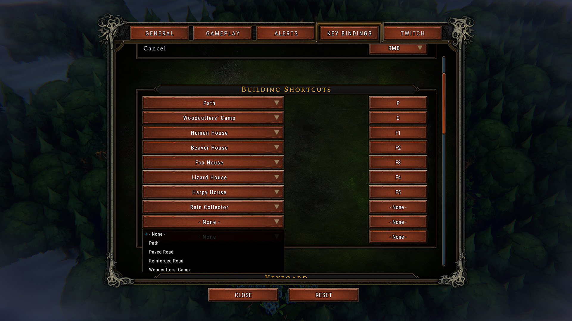Click the Path dropdown arrow
This screenshot has height=321, width=572.
pyautogui.click(x=276, y=103)
